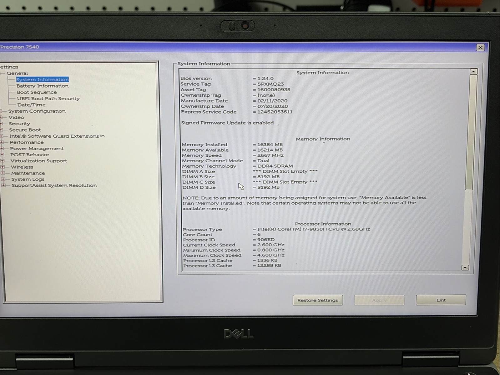Click the Processor Type i7-9850H value
500x375 pixels.
coord(314,229)
